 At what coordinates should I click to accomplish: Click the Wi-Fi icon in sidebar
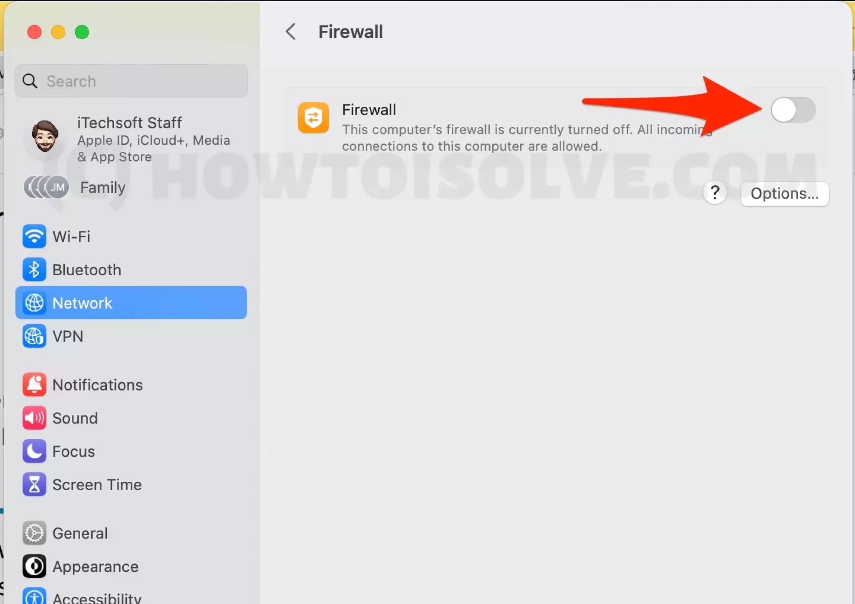[x=34, y=237]
